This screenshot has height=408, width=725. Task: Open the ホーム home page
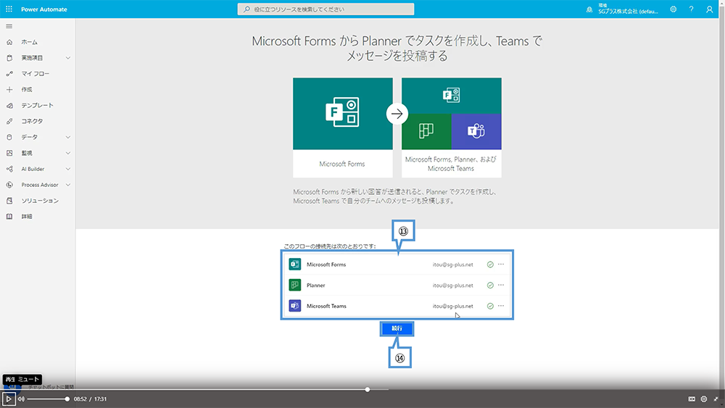point(29,42)
